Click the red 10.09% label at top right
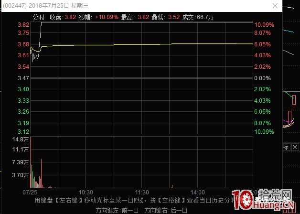Viewport: 300px width, 214px height. click(x=264, y=25)
